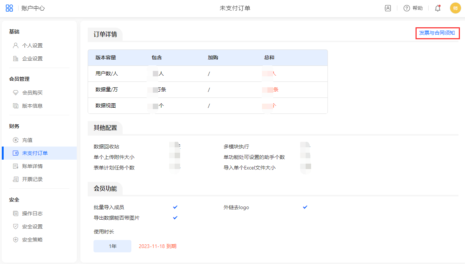
Task: Open 安全策略 menu item
Action: tap(32, 240)
